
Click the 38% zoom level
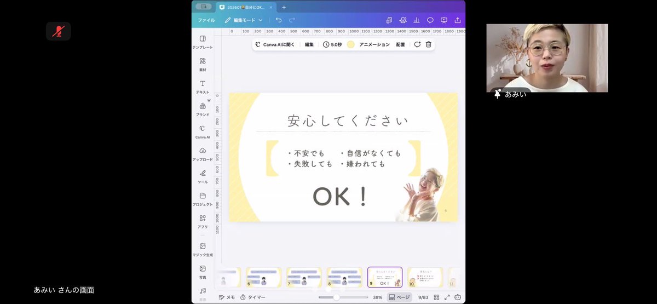point(378,297)
